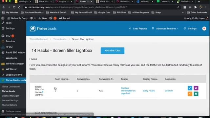Click the orange reset statistics icon
This screenshot has width=210, height=118.
(x=190, y=94)
